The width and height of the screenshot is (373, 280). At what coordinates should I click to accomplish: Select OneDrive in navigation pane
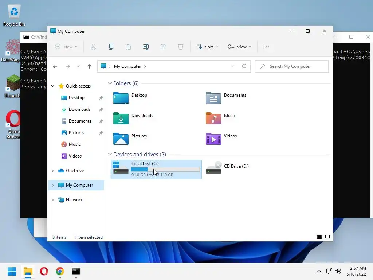point(75,171)
